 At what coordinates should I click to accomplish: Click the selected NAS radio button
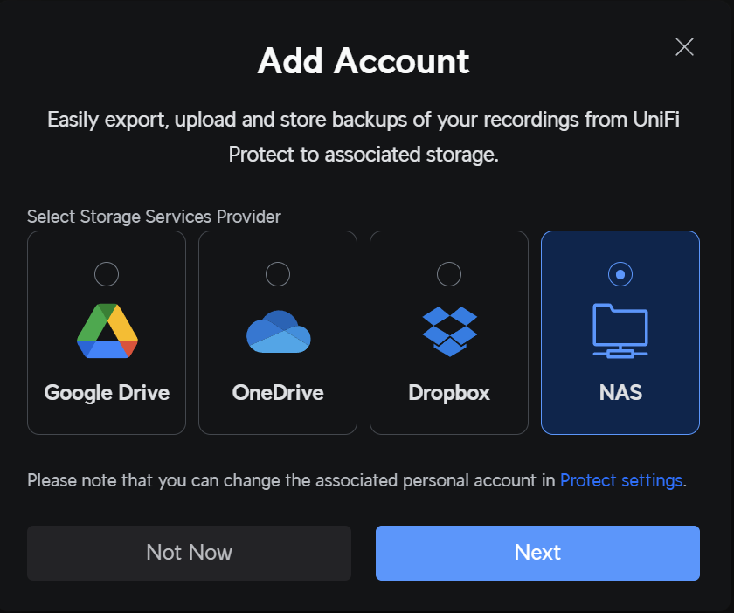coord(620,274)
